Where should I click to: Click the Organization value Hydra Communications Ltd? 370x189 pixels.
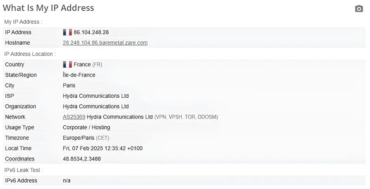96,106
